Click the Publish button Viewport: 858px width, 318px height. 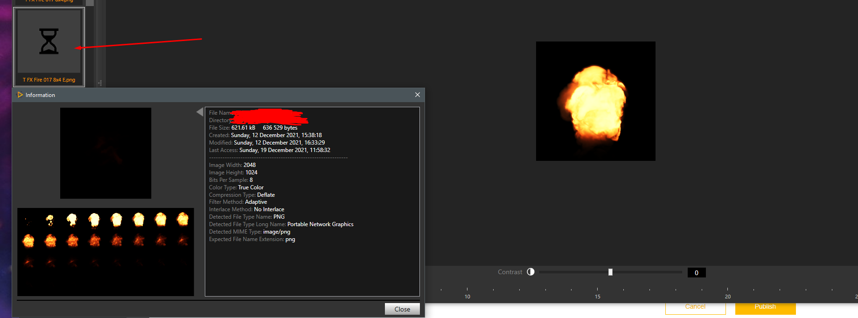tap(765, 308)
